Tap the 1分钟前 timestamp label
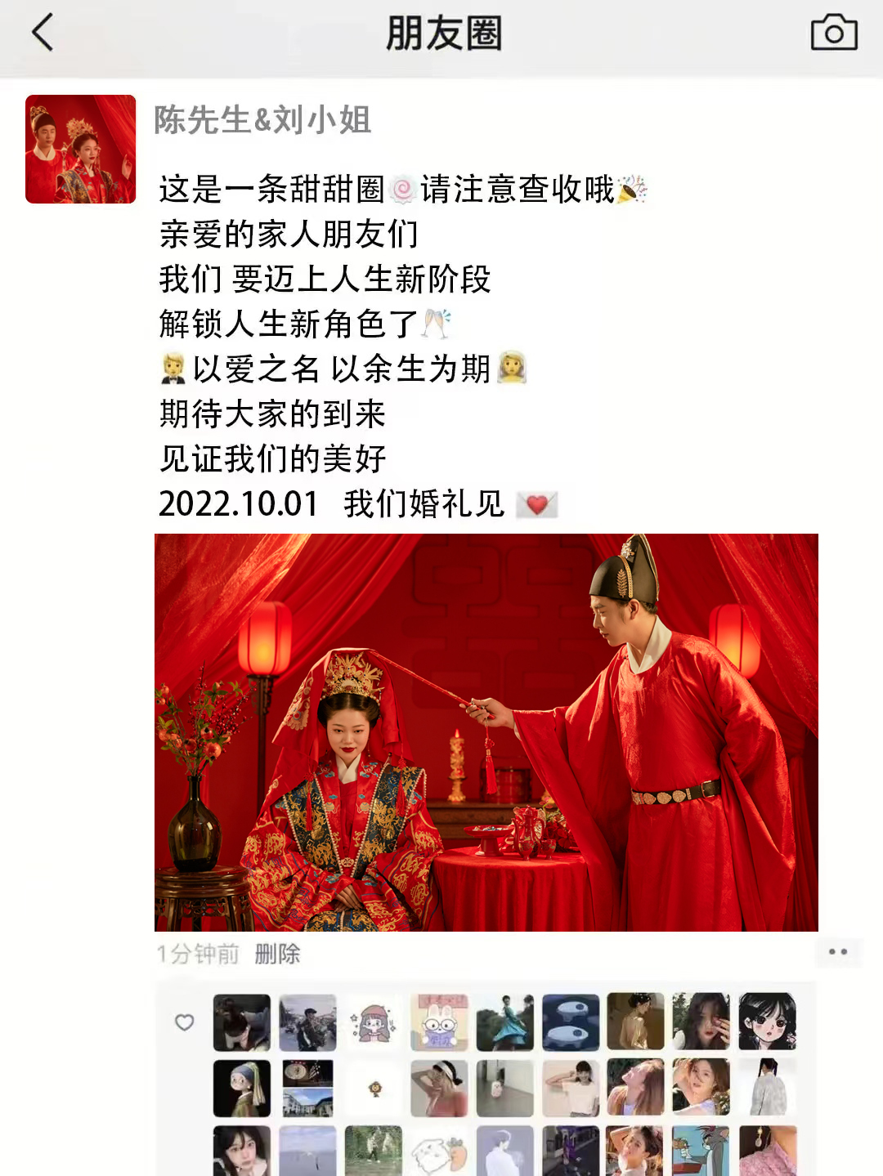The height and width of the screenshot is (1176, 883). pos(198,954)
